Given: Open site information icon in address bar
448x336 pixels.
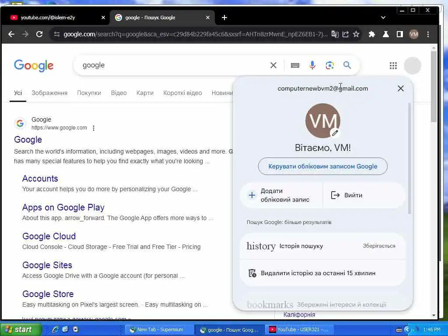Looking at the screenshot, I should point(56,34).
